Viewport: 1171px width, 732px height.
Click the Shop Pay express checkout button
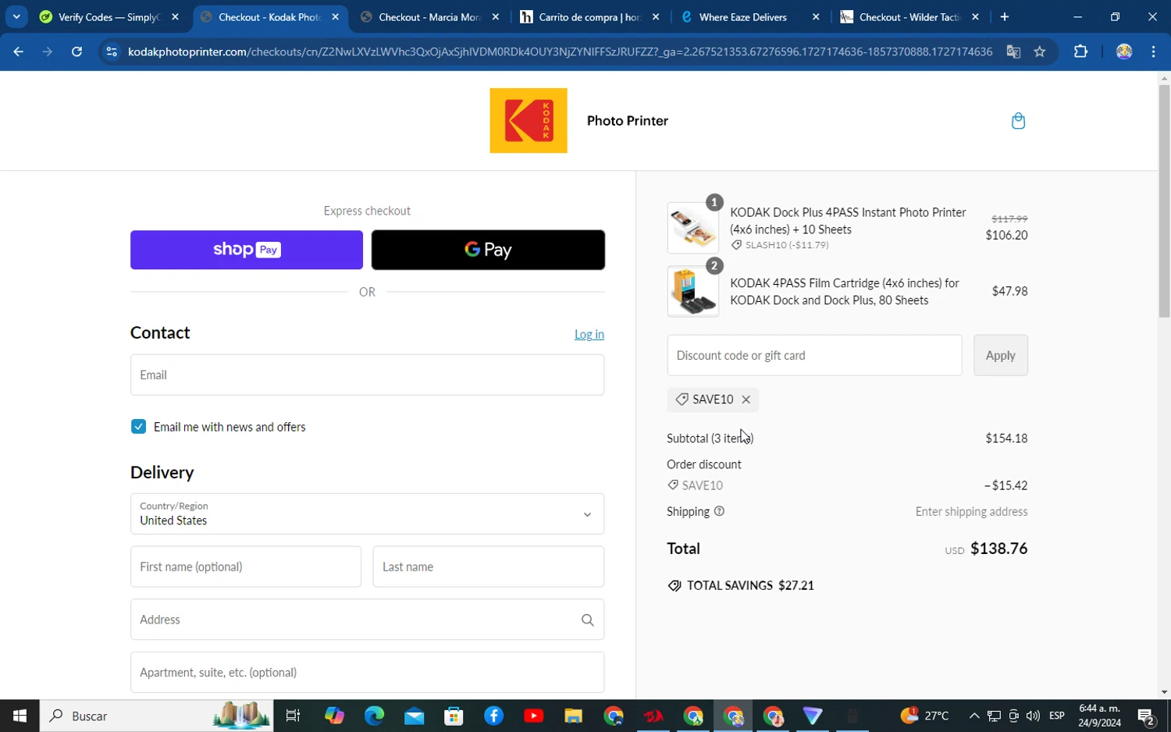pos(247,250)
